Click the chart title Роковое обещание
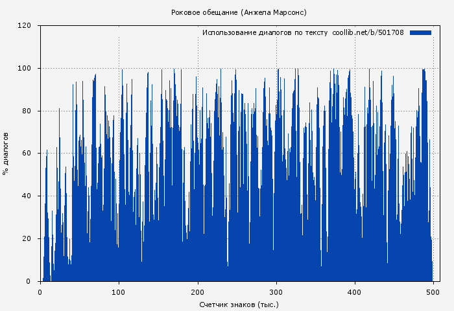This screenshot has width=454, height=311. tap(239, 12)
